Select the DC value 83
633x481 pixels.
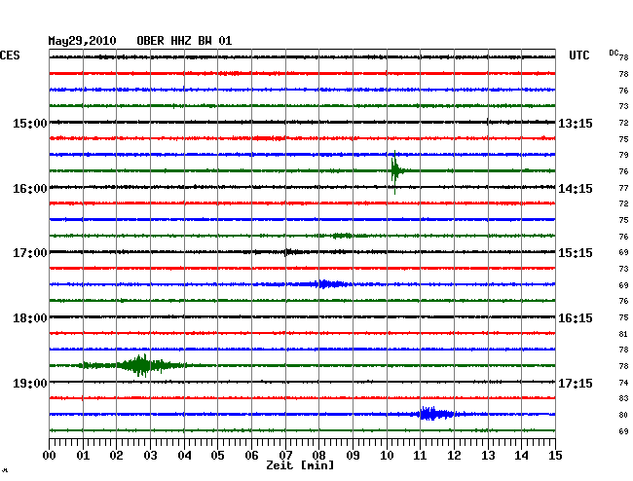click(x=623, y=398)
